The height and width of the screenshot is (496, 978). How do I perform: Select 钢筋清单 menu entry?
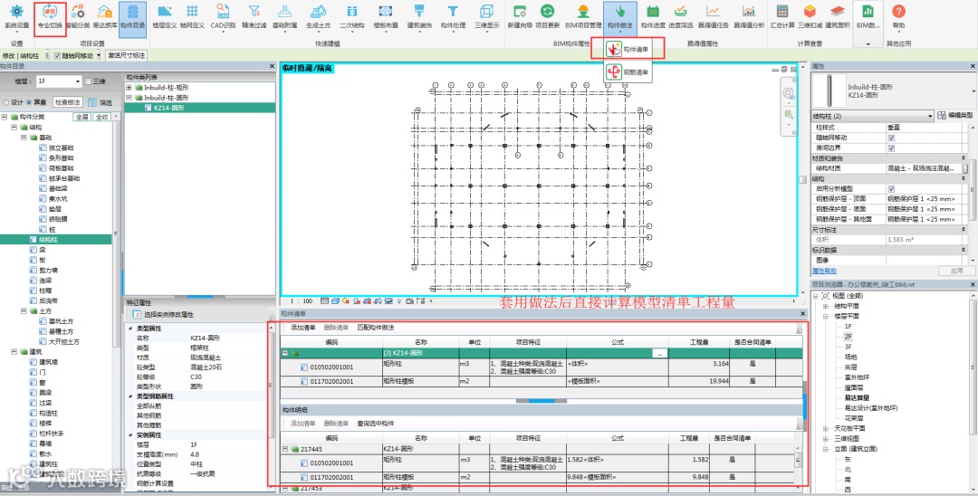pos(628,72)
